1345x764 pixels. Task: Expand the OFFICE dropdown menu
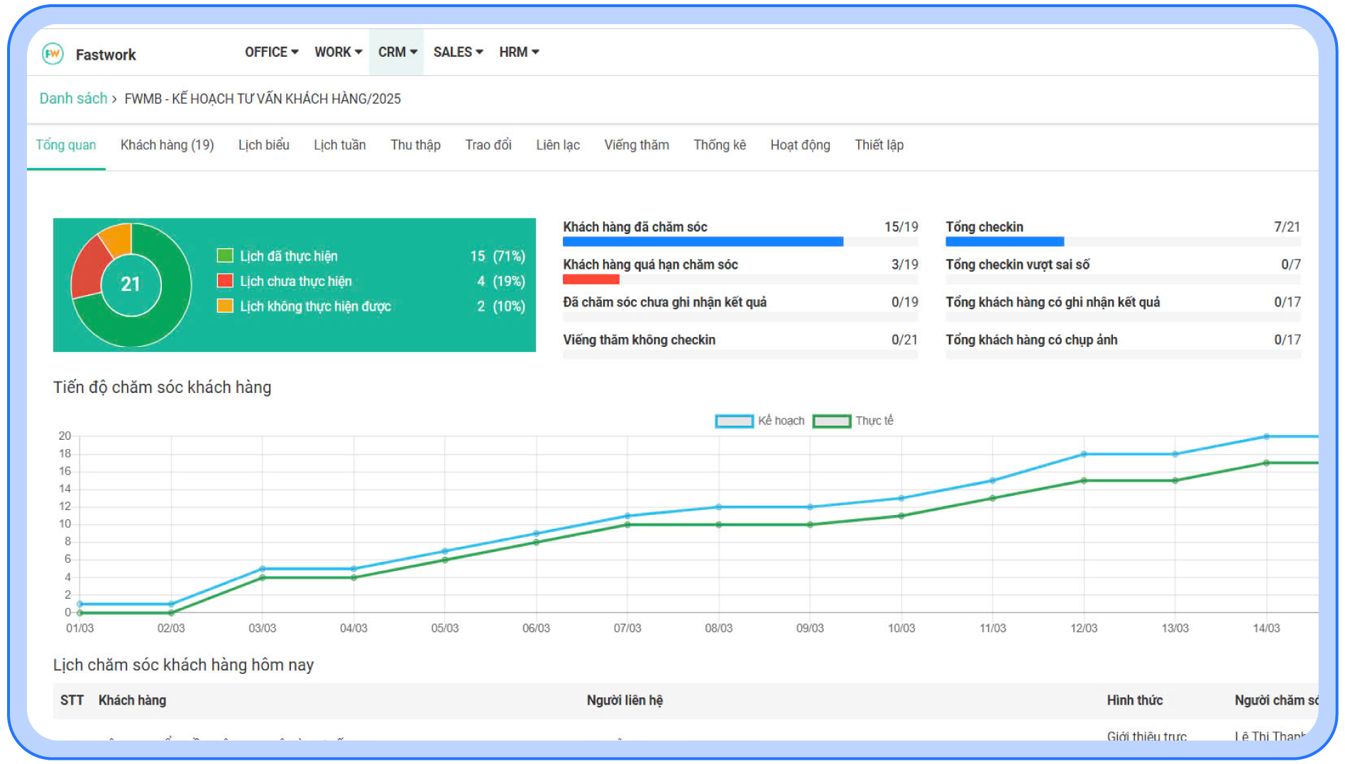271,52
